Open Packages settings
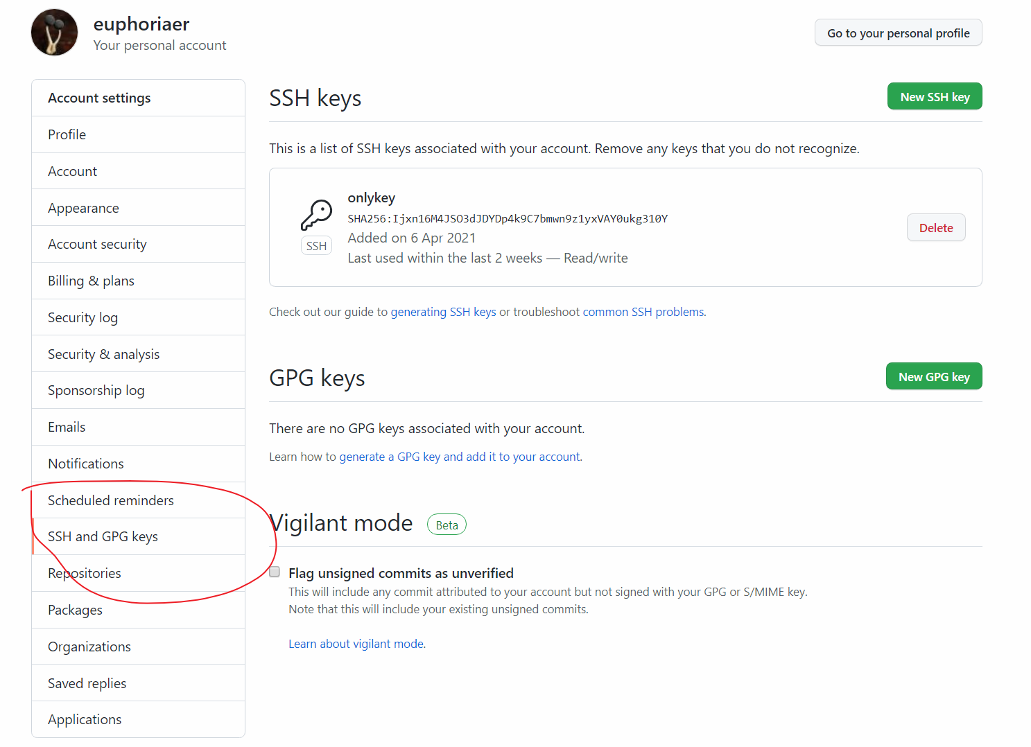This screenshot has height=747, width=1031. tap(138, 610)
